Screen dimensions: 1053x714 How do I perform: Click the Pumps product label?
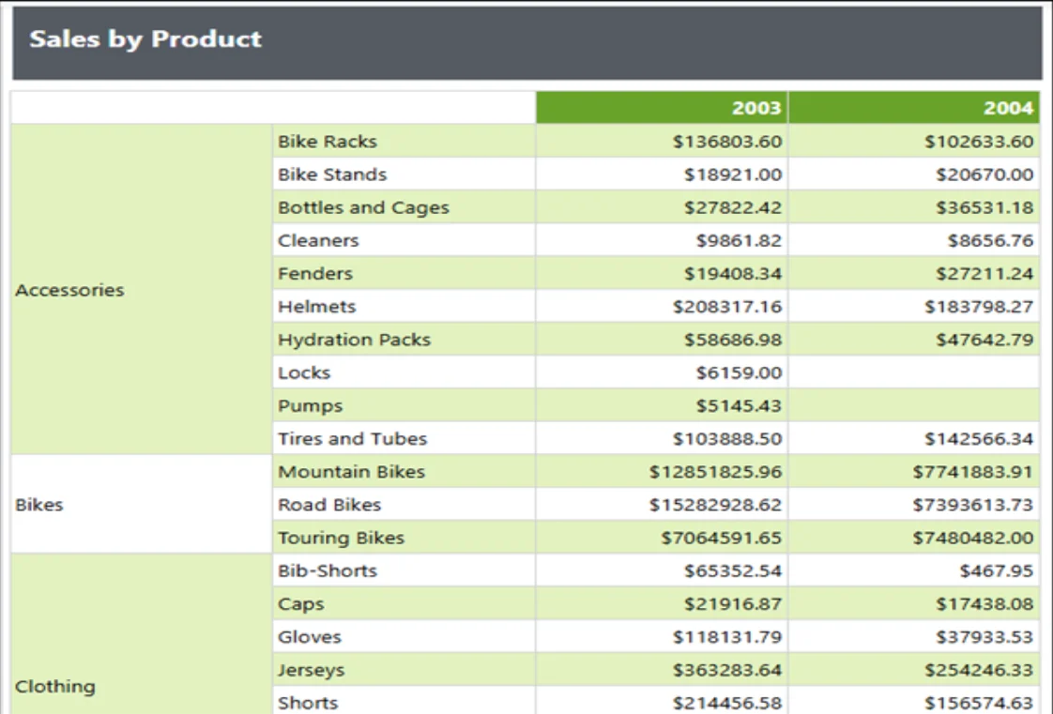[311, 406]
